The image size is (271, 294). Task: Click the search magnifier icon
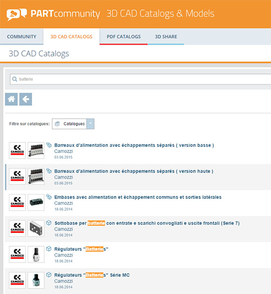click(x=15, y=79)
